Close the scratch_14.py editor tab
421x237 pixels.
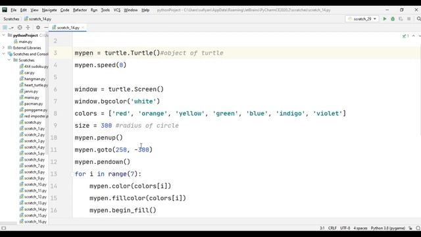[x=83, y=28]
